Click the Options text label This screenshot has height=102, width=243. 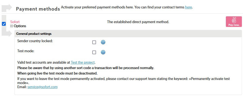(x=20, y=26)
